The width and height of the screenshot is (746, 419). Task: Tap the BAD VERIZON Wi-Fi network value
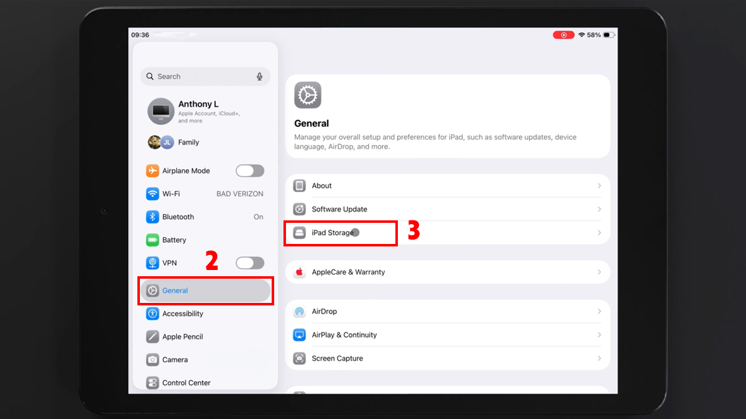240,194
